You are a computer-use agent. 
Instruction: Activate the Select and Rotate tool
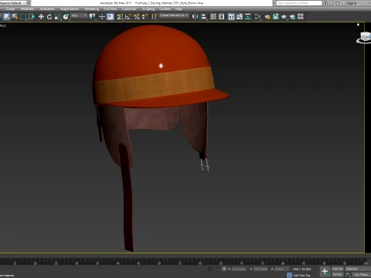click(49, 17)
